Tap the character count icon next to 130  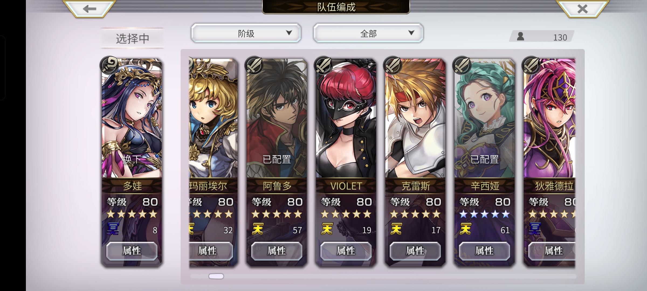(x=520, y=36)
